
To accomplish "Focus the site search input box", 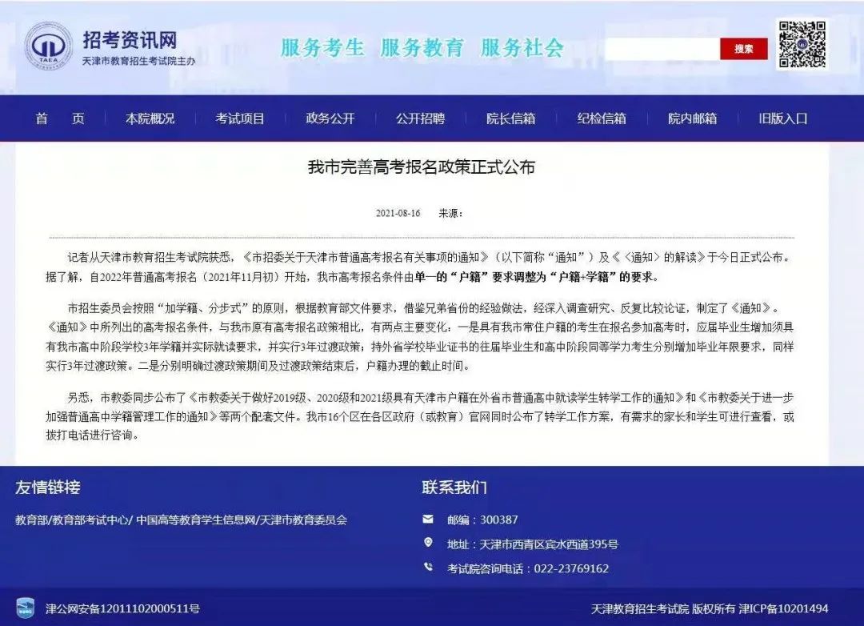I will pos(662,49).
